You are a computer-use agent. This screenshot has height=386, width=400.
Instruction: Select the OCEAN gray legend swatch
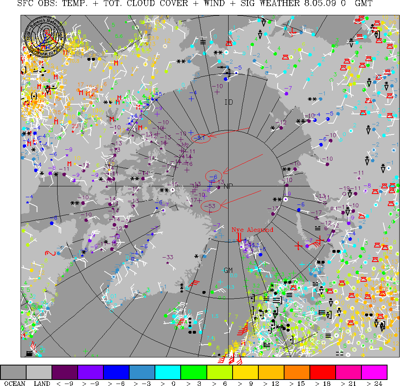coord(13,372)
